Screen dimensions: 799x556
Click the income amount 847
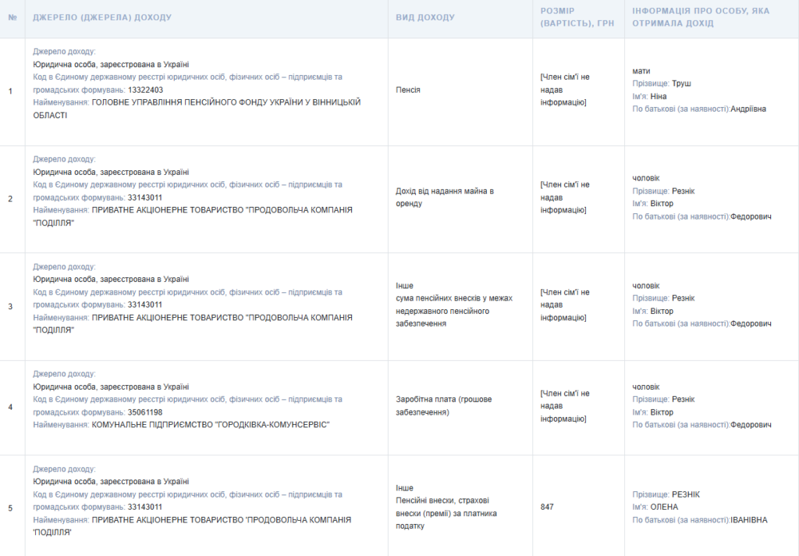(547, 507)
